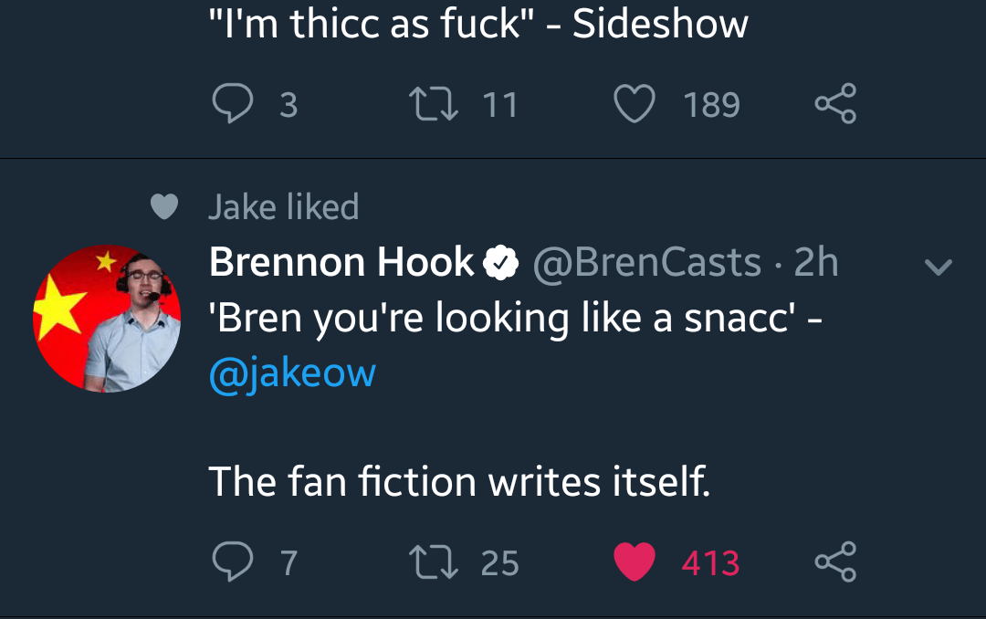Viewport: 986px width, 619px height.
Task: Open tweet options dropdown chevron
Action: (x=939, y=267)
